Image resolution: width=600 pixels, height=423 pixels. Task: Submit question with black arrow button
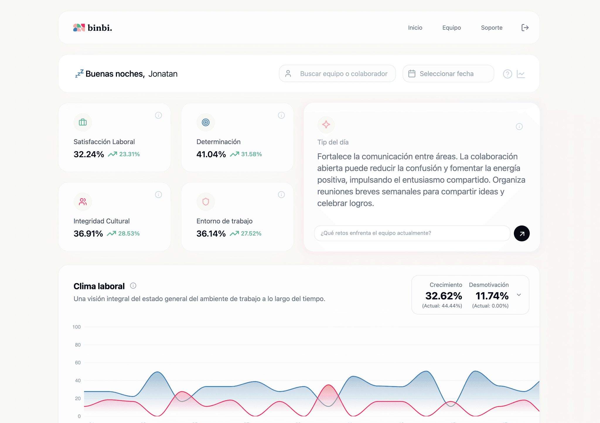point(521,233)
